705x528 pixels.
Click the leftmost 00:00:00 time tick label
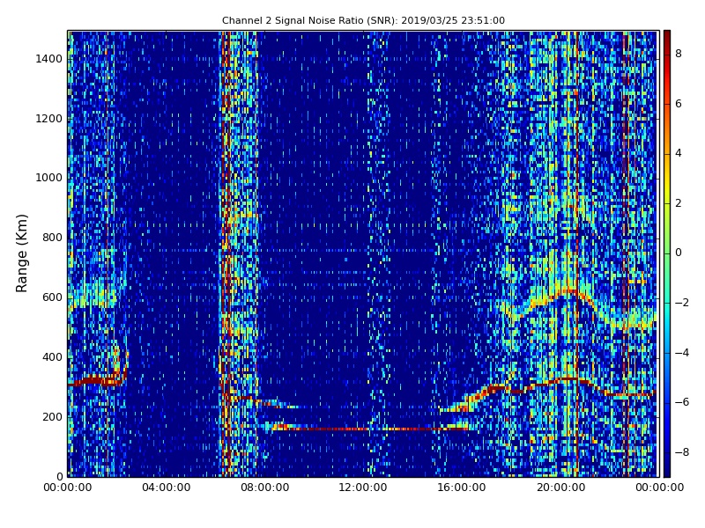68,488
